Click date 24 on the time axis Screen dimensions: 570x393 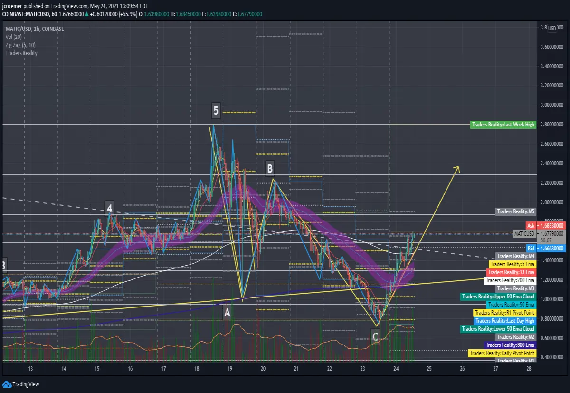[396, 369]
